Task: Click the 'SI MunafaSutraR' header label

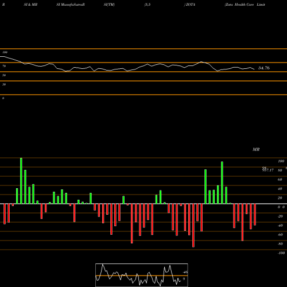Action: [71, 5]
